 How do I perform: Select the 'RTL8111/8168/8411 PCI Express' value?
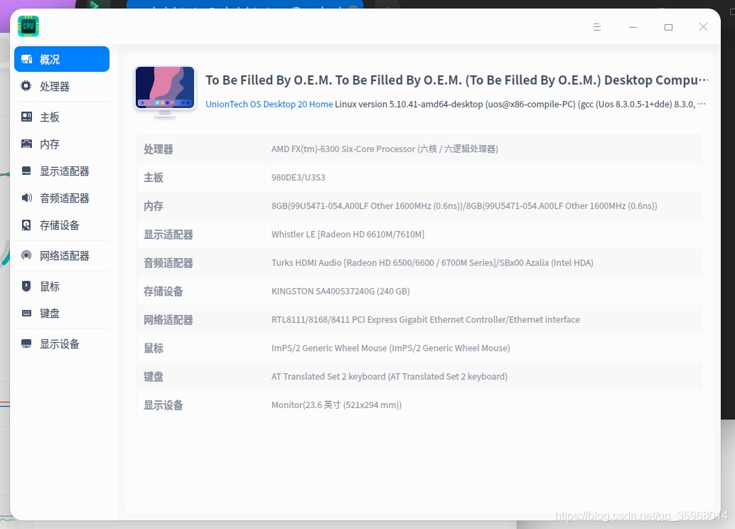(x=426, y=319)
